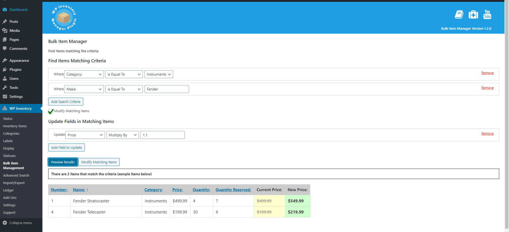Open Labels submenu item
Viewport: 509px width, 232px height.
point(8,141)
